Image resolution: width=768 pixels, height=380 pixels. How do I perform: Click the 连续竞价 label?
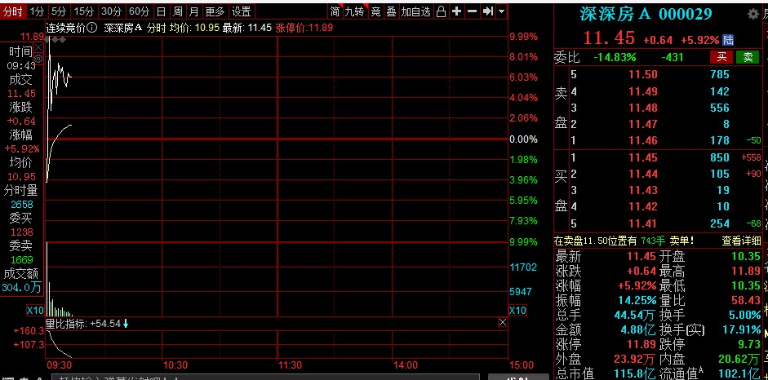66,28
